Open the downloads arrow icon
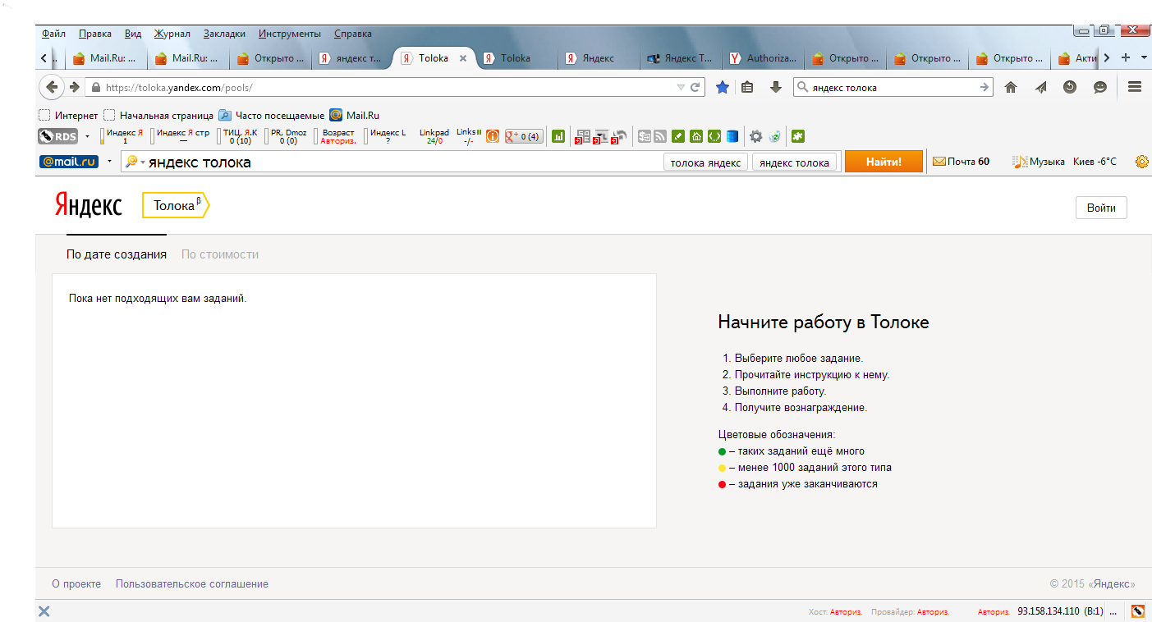 [775, 87]
